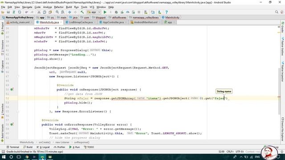Click the Attach debugger to process icon
The image size is (285, 160).
click(x=133, y=12)
